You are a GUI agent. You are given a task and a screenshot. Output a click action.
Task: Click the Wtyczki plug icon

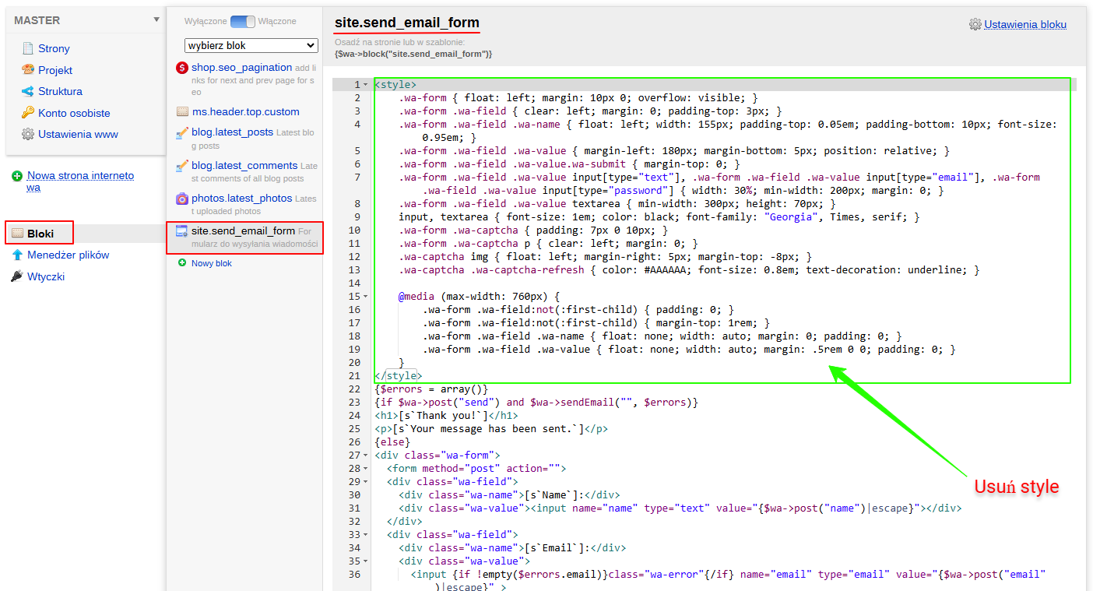[17, 276]
